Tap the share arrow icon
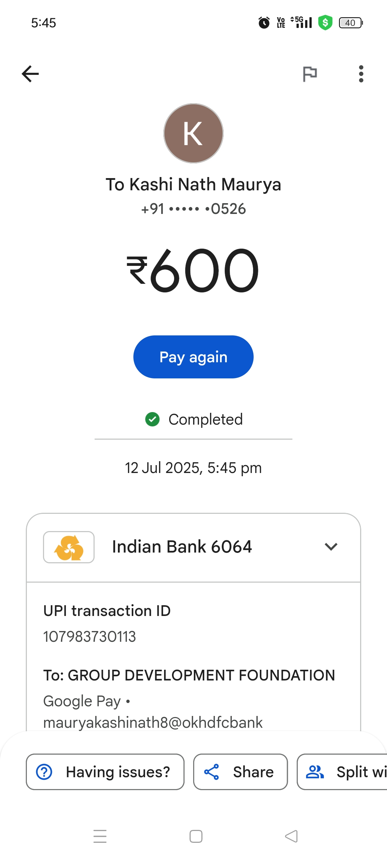 coord(211,772)
